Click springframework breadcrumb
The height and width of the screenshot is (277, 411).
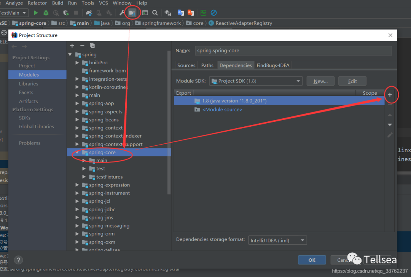pos(158,23)
